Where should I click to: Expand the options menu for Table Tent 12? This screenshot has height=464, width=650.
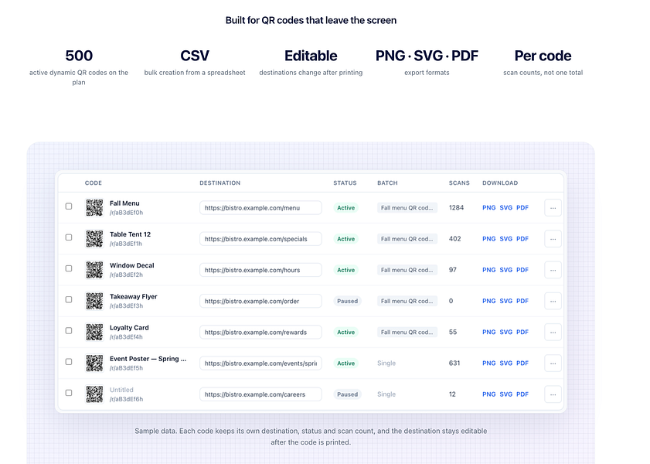[553, 239]
